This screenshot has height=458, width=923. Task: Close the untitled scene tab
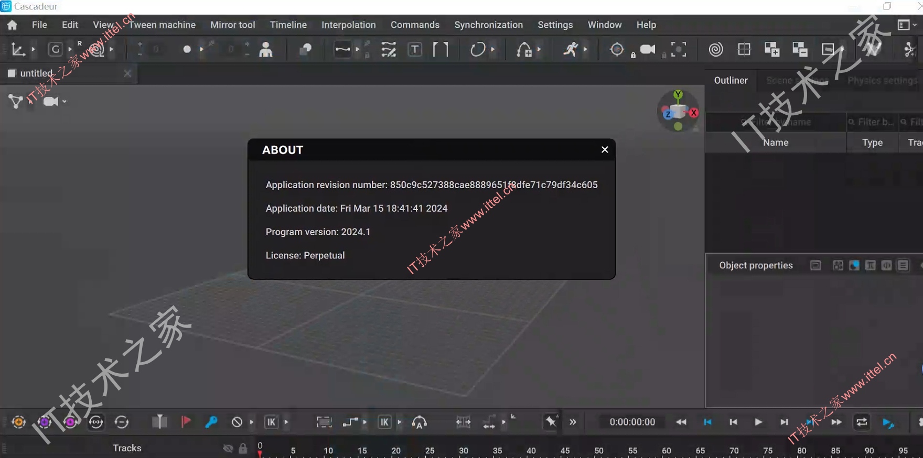127,73
